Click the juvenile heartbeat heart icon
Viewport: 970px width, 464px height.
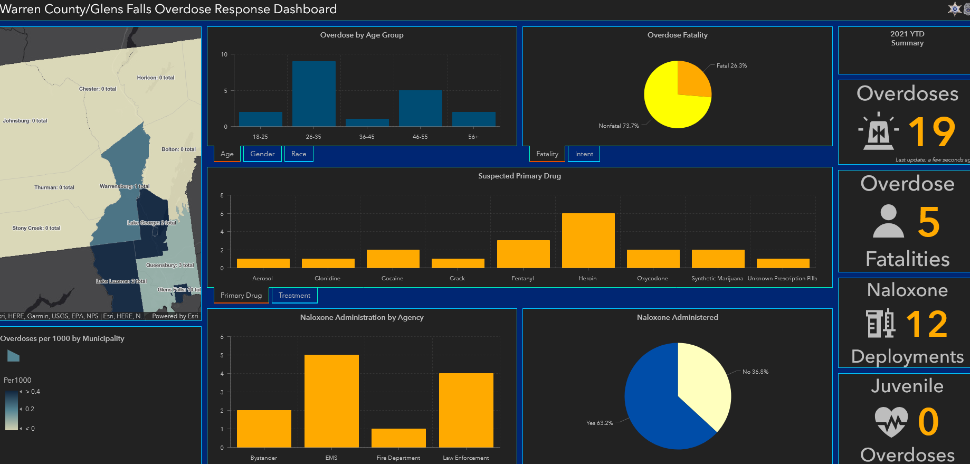click(891, 421)
